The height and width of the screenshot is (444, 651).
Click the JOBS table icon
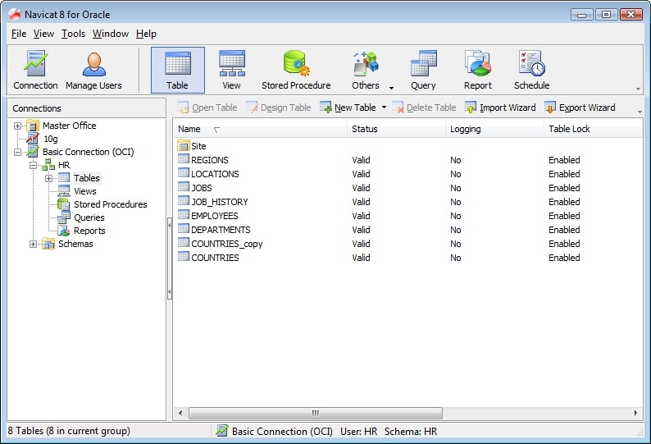[184, 186]
